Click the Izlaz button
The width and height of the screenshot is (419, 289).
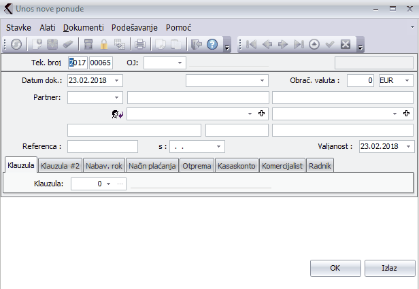tap(389, 268)
